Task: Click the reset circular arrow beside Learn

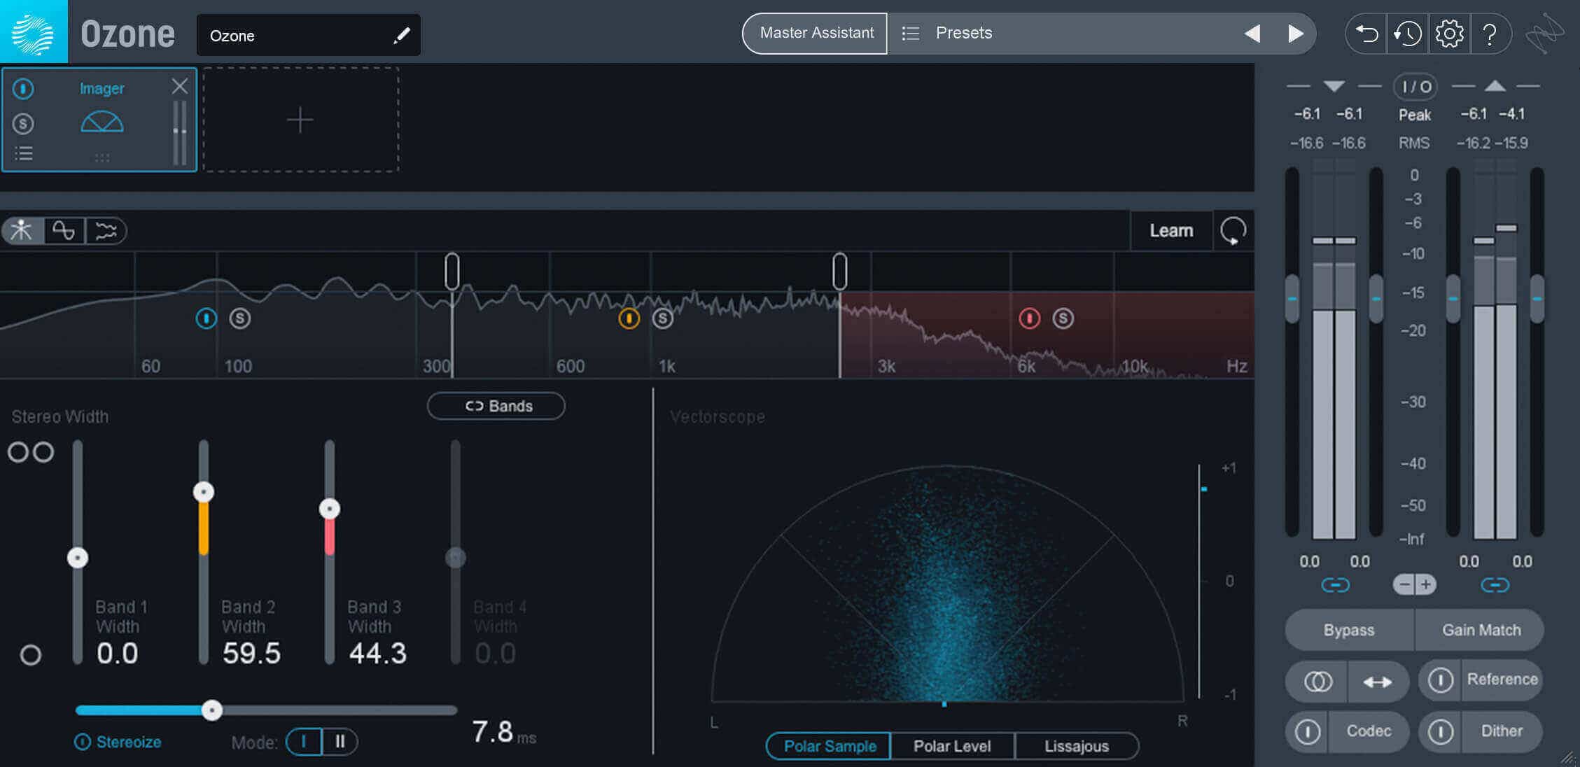Action: [x=1233, y=230]
